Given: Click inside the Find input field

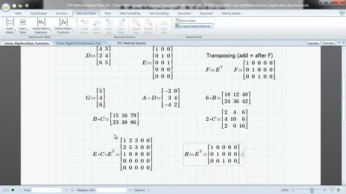Looking at the screenshot, I should [x=47, y=190].
